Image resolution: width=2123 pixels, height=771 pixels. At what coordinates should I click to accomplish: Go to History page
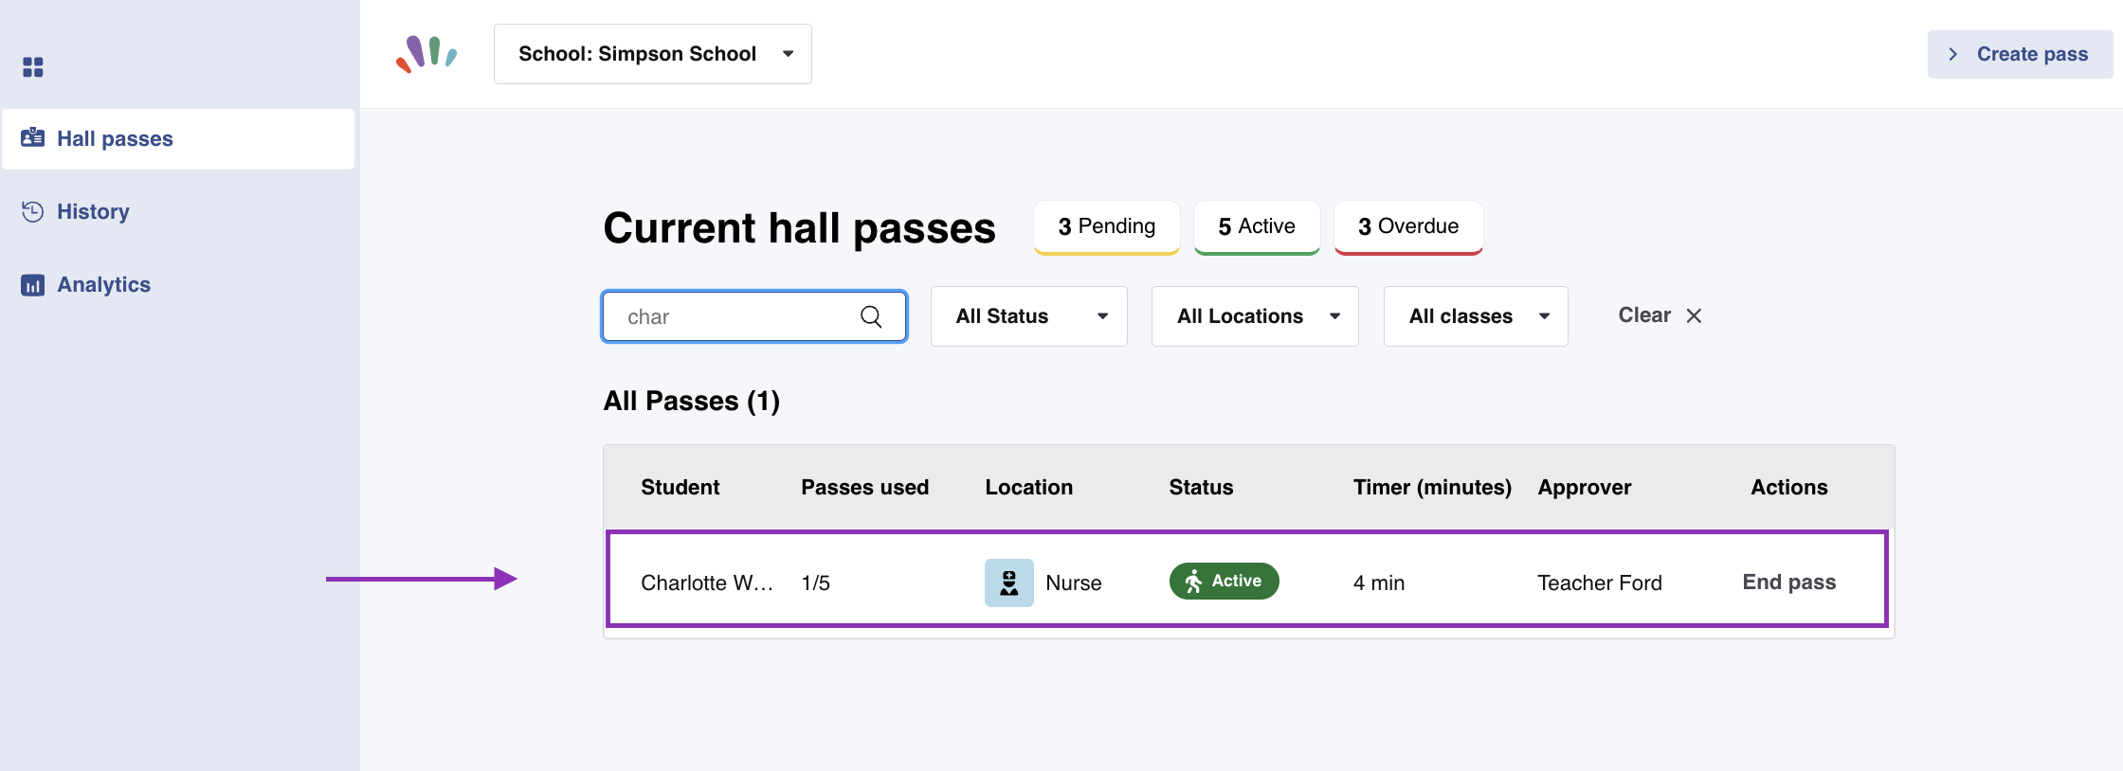tap(93, 211)
